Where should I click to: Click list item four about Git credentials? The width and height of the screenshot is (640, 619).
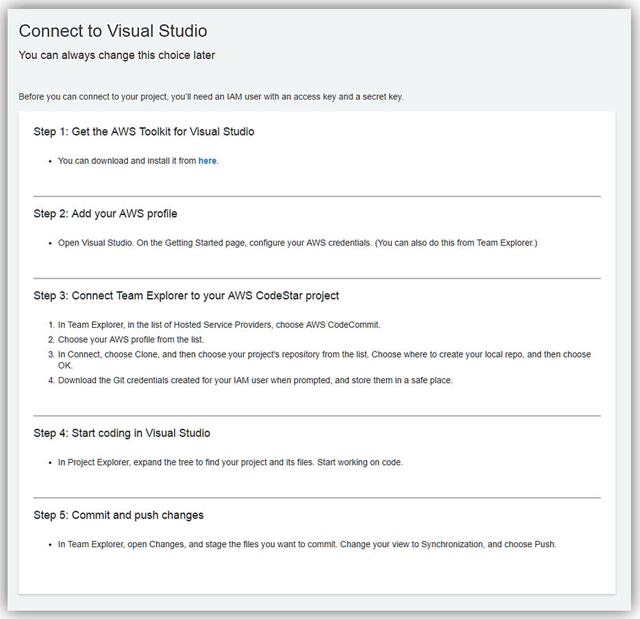[x=255, y=380]
